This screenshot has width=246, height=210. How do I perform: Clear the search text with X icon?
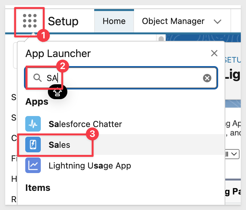pos(207,78)
